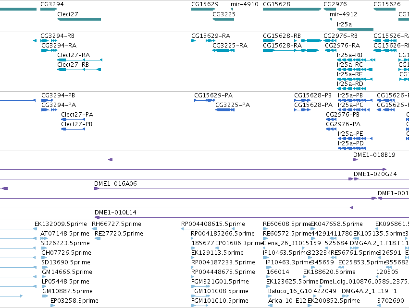The image size is (409, 308).
Task: Select the CG3294 gene label
Action: pos(52,4)
